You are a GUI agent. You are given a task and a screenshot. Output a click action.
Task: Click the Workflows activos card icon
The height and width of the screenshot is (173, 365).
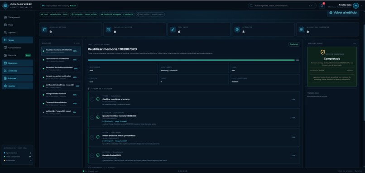coord(44,29)
